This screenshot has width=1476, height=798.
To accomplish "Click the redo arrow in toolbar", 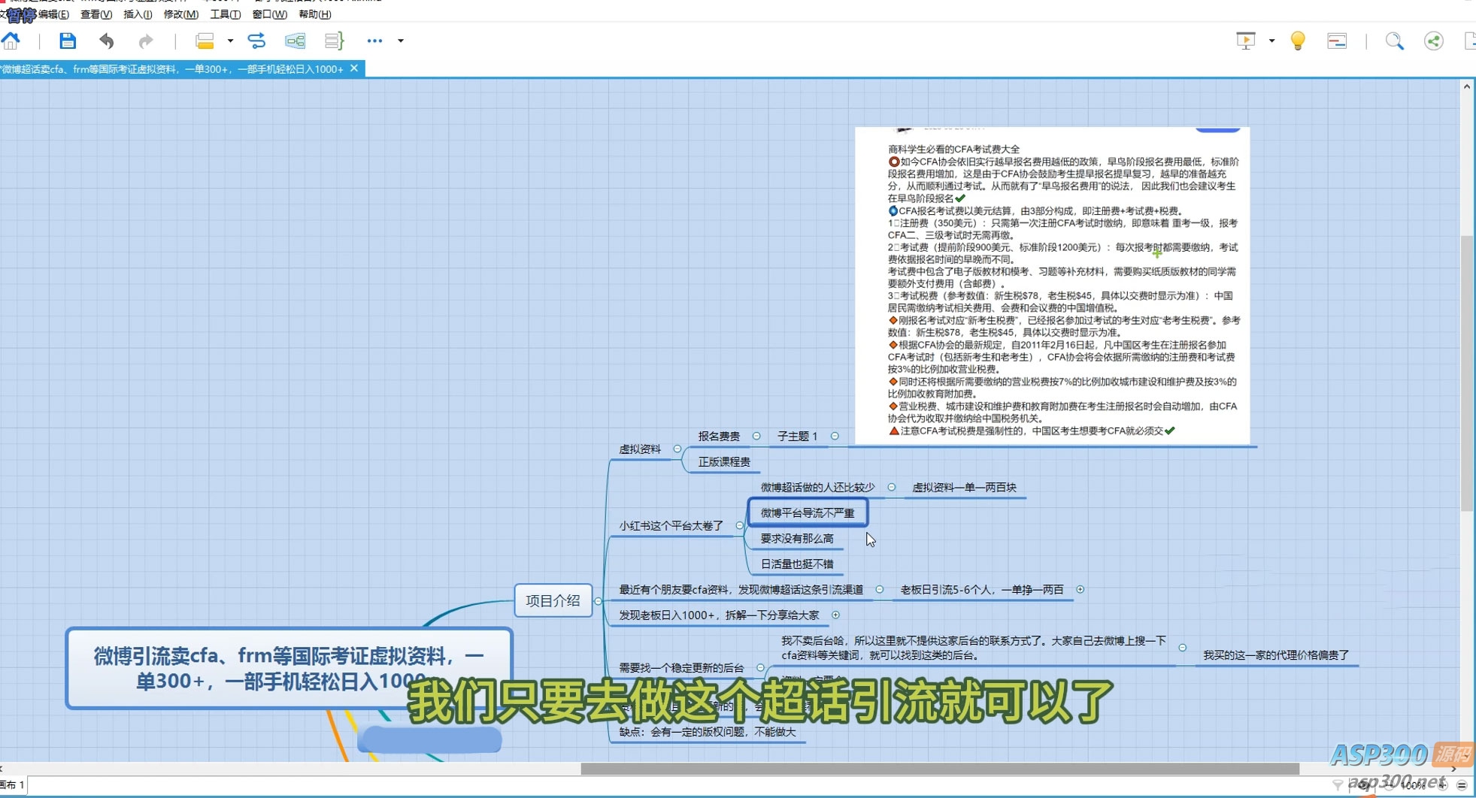I will 145,41.
